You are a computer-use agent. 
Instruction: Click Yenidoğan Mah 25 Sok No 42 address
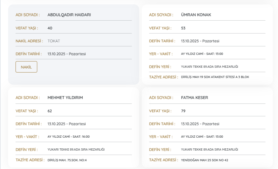click(x=205, y=160)
